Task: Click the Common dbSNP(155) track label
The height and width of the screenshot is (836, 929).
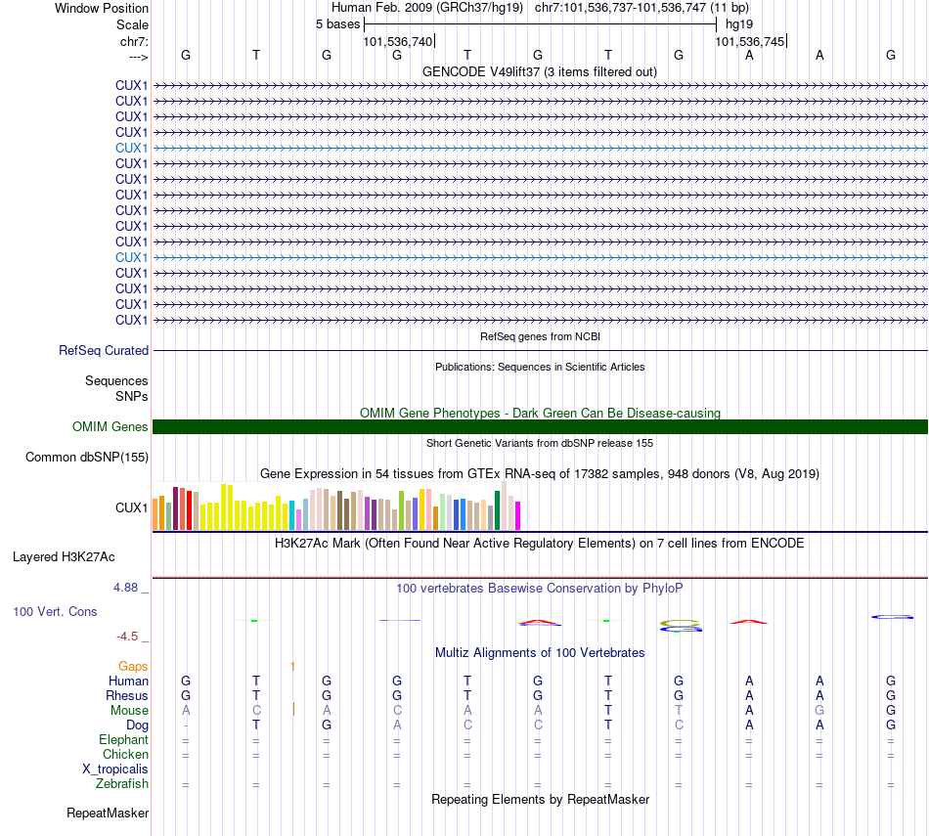Action: click(x=86, y=457)
